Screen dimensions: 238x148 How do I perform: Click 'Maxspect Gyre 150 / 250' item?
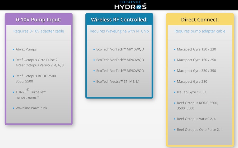coord(196,60)
